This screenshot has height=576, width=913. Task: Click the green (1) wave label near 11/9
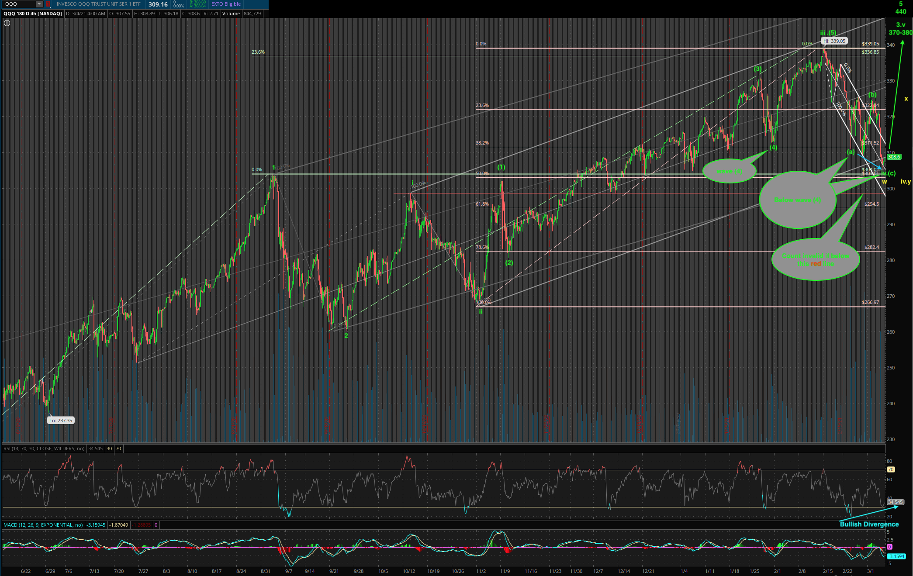[501, 167]
